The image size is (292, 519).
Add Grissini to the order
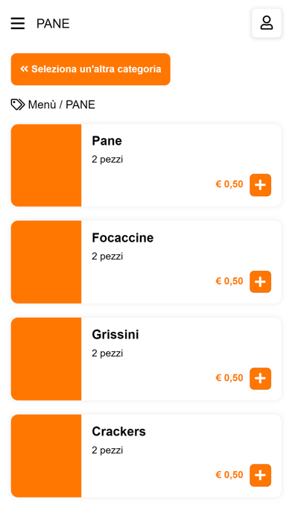coord(260,379)
